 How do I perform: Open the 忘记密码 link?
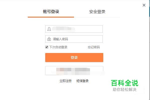94,47
